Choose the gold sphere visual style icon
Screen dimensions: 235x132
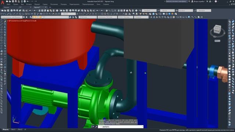pos(172,14)
